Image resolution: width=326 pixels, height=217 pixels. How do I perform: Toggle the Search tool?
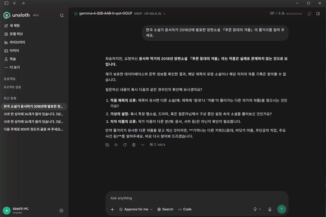(165, 209)
